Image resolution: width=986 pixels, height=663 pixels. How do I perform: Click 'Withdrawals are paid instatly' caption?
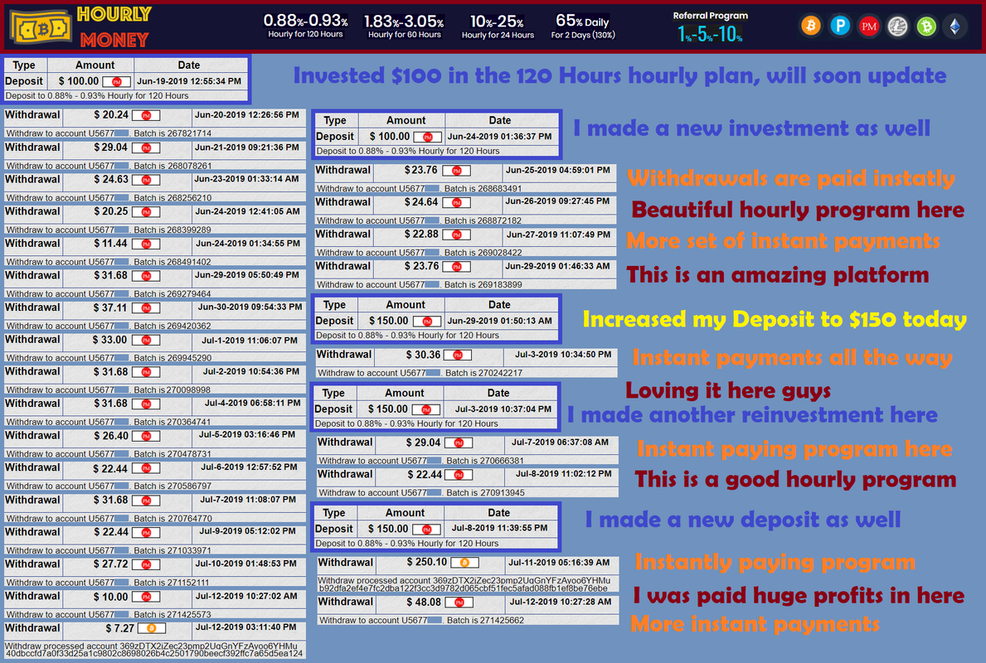[791, 178]
